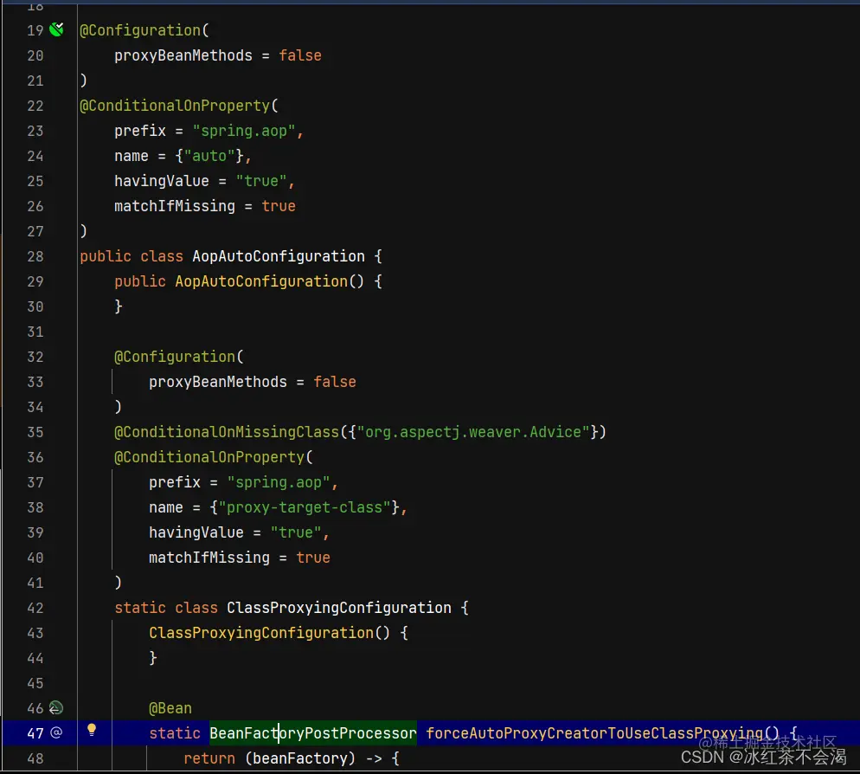Click the false value on line 33
Viewport: 860px width, 774px height.
(335, 382)
